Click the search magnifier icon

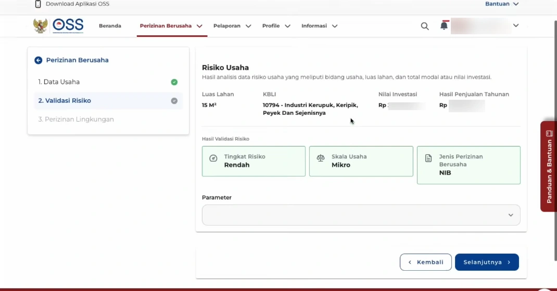click(x=425, y=26)
